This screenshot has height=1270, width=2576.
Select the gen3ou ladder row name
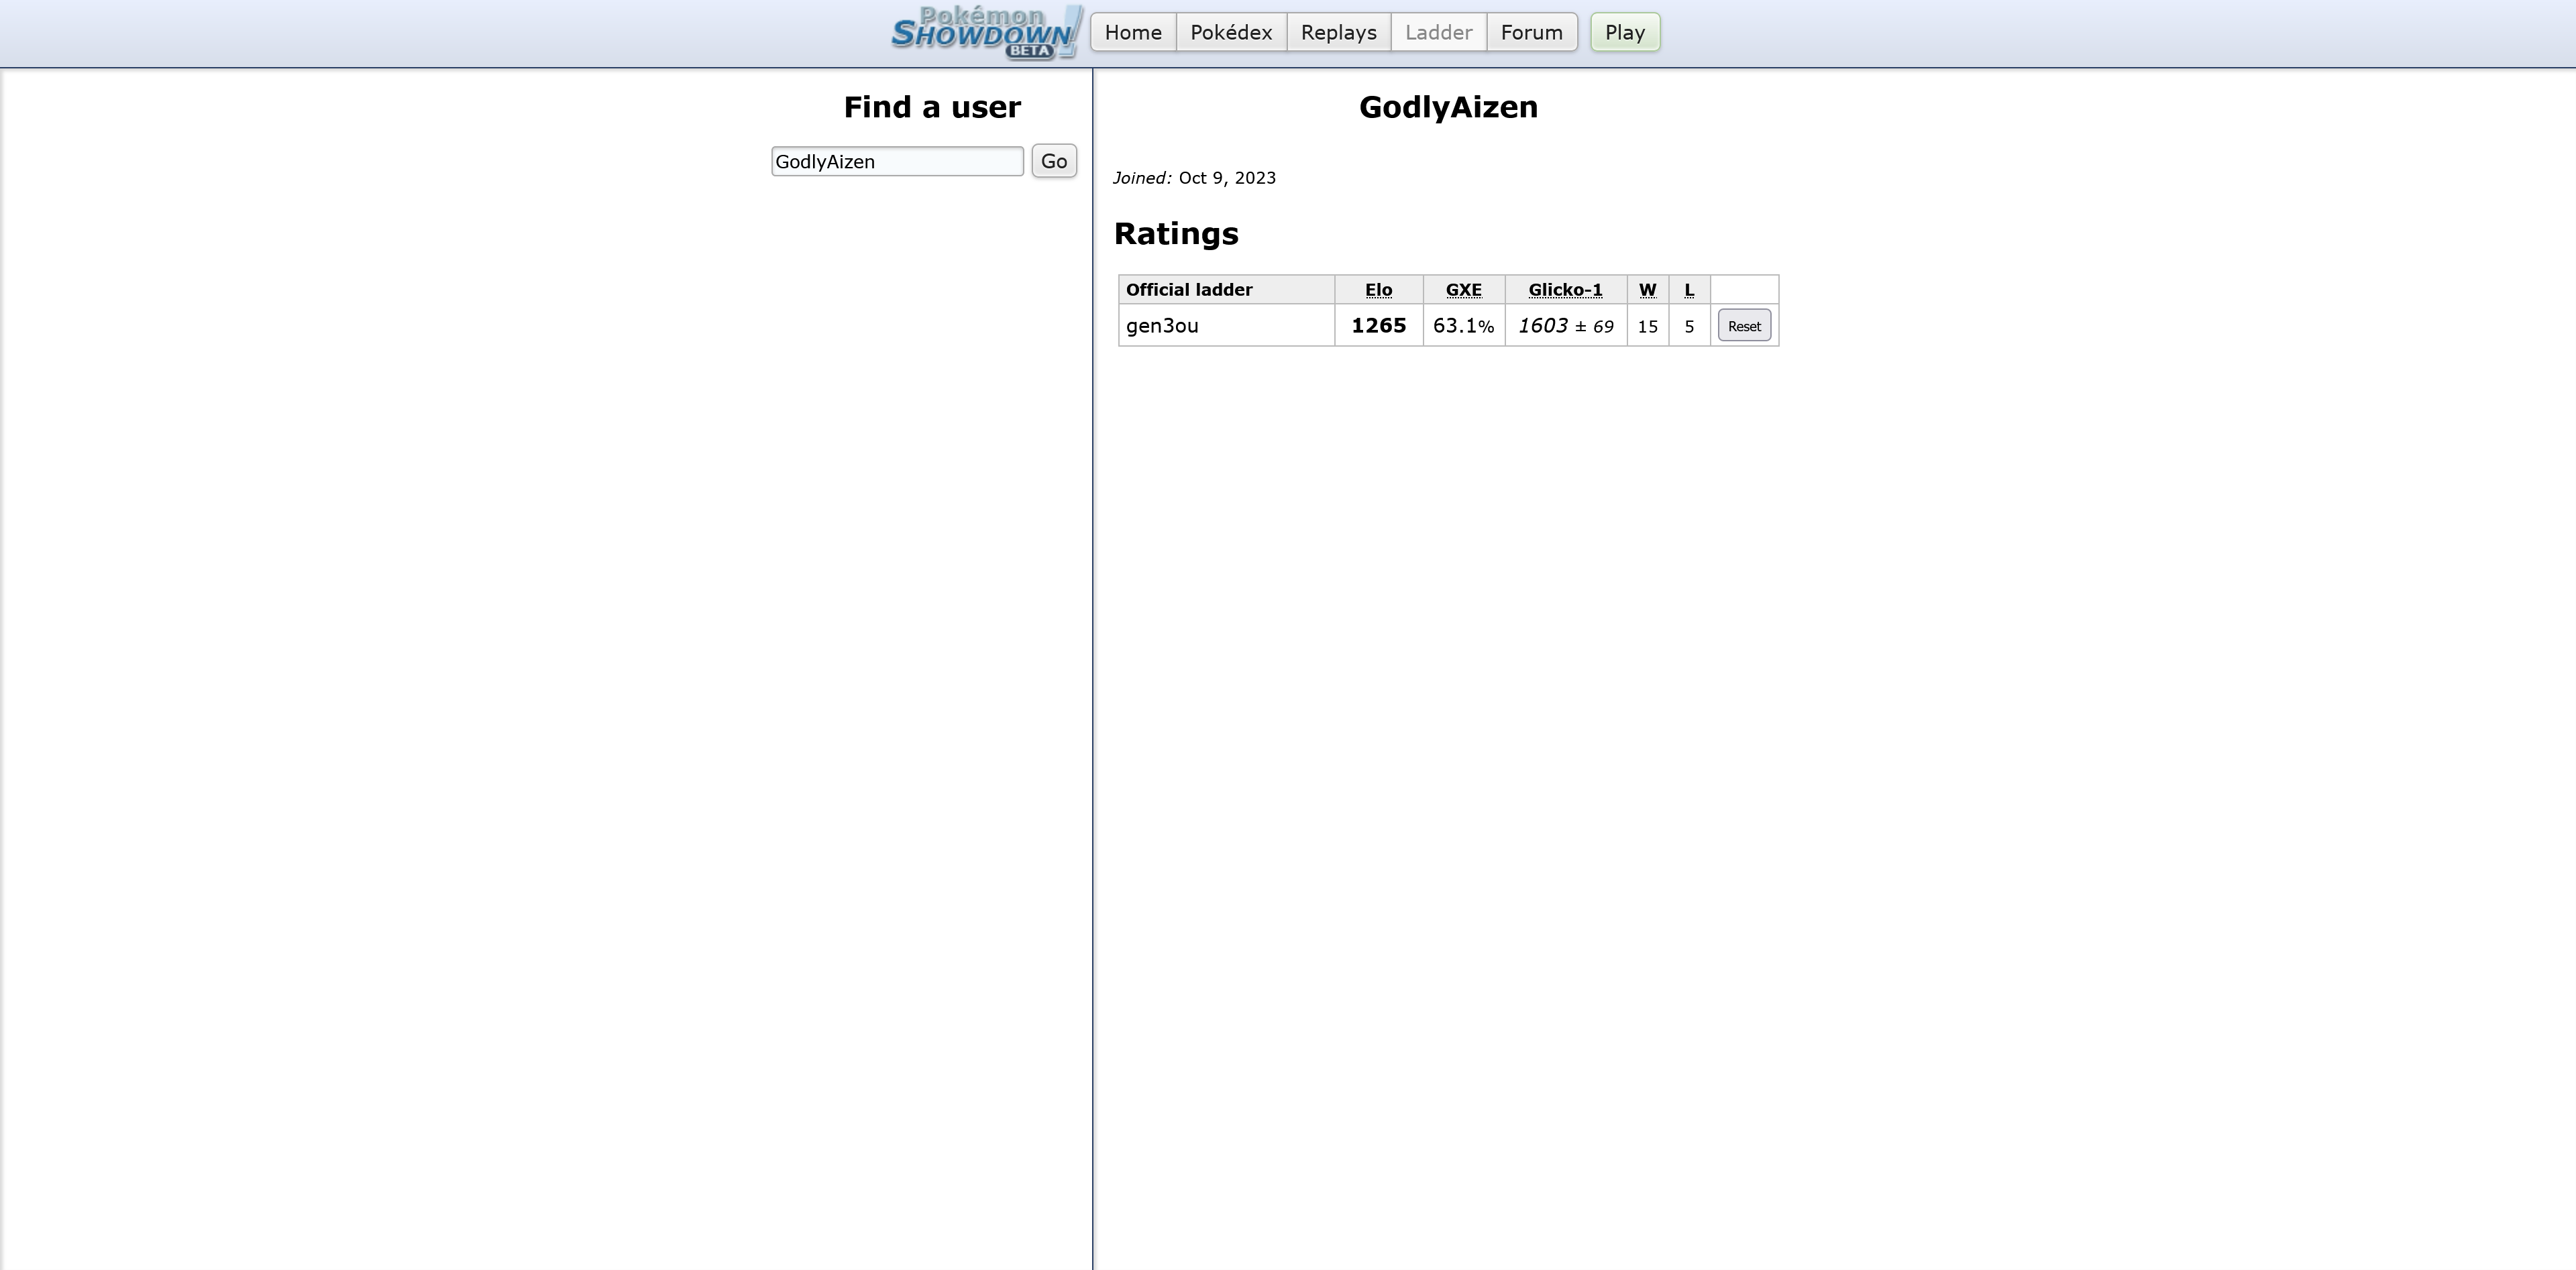click(1162, 326)
